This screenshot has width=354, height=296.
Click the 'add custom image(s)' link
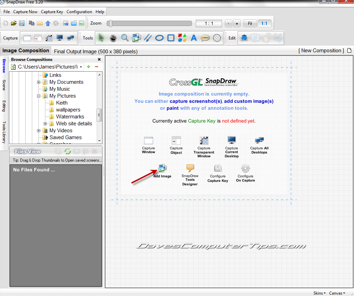(x=249, y=101)
